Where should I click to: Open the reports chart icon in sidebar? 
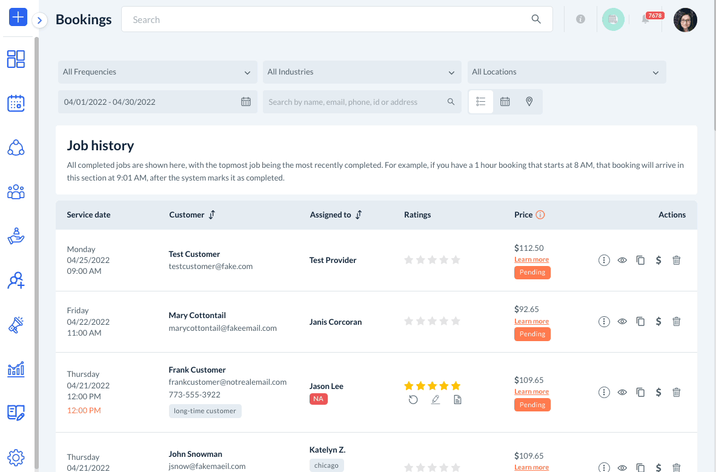tap(16, 369)
